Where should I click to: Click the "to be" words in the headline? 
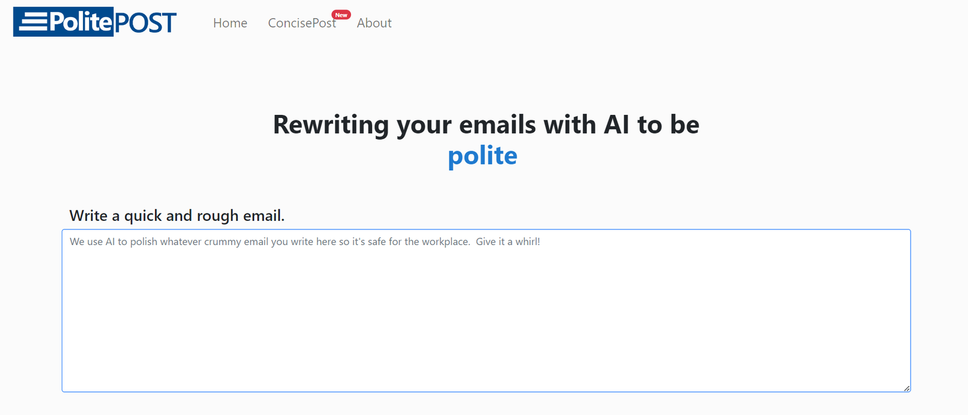point(669,125)
